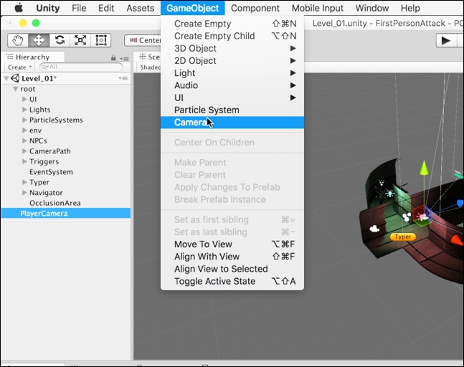
Task: Select the Move tool
Action: [39, 40]
